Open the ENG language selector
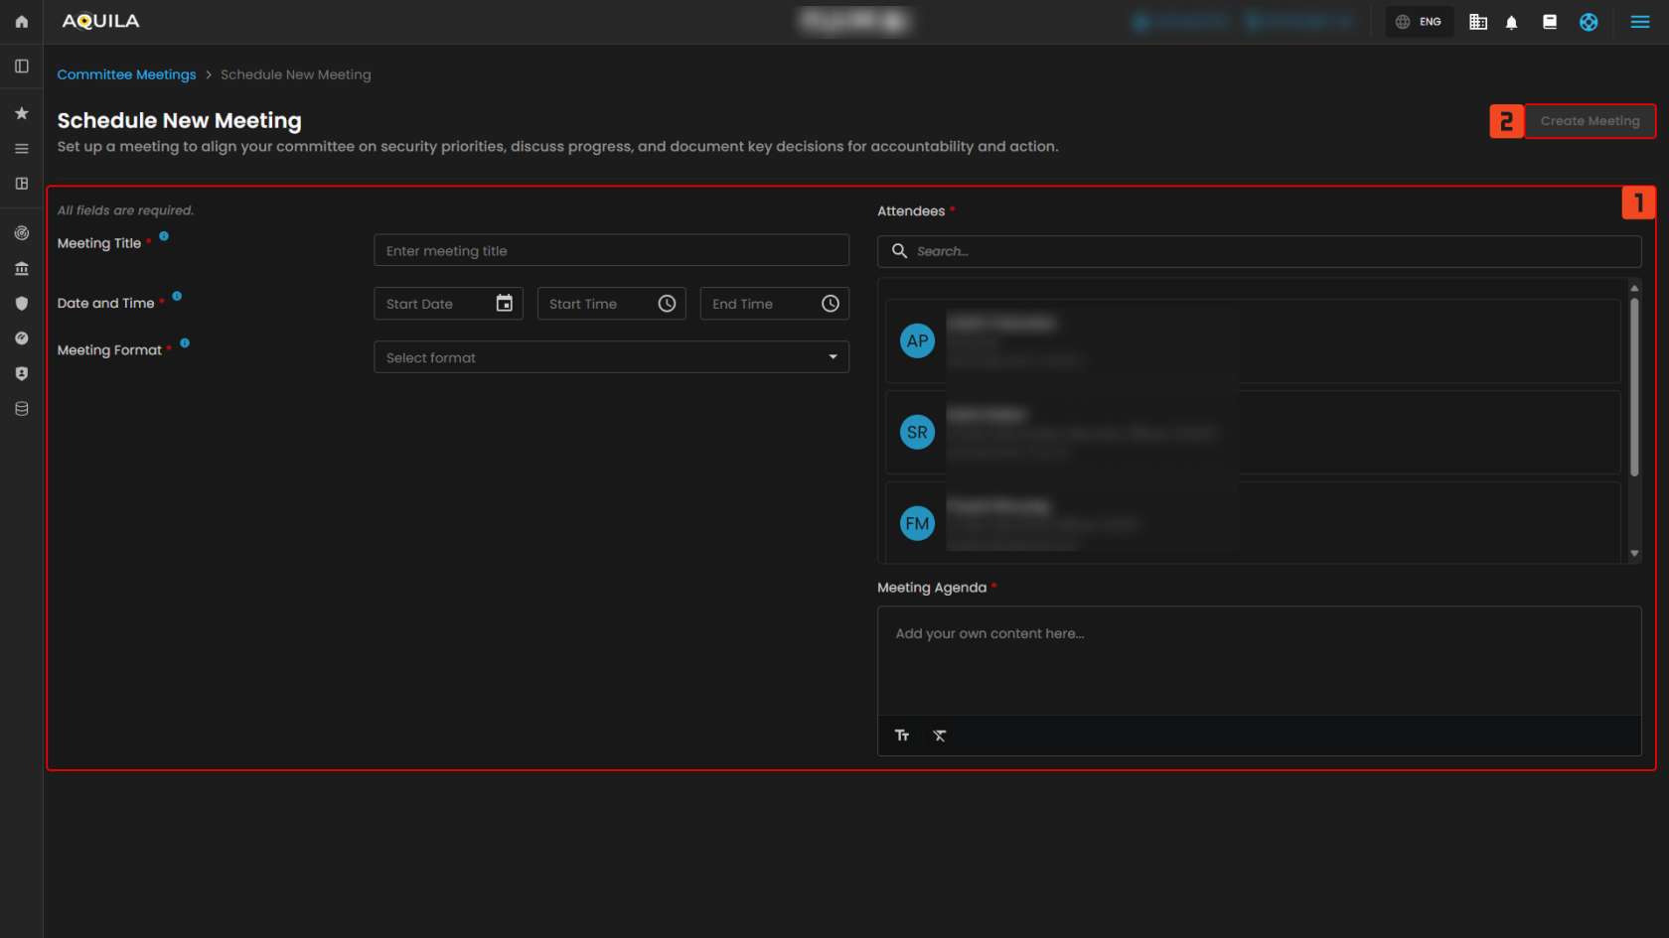The width and height of the screenshot is (1669, 938). (1419, 22)
